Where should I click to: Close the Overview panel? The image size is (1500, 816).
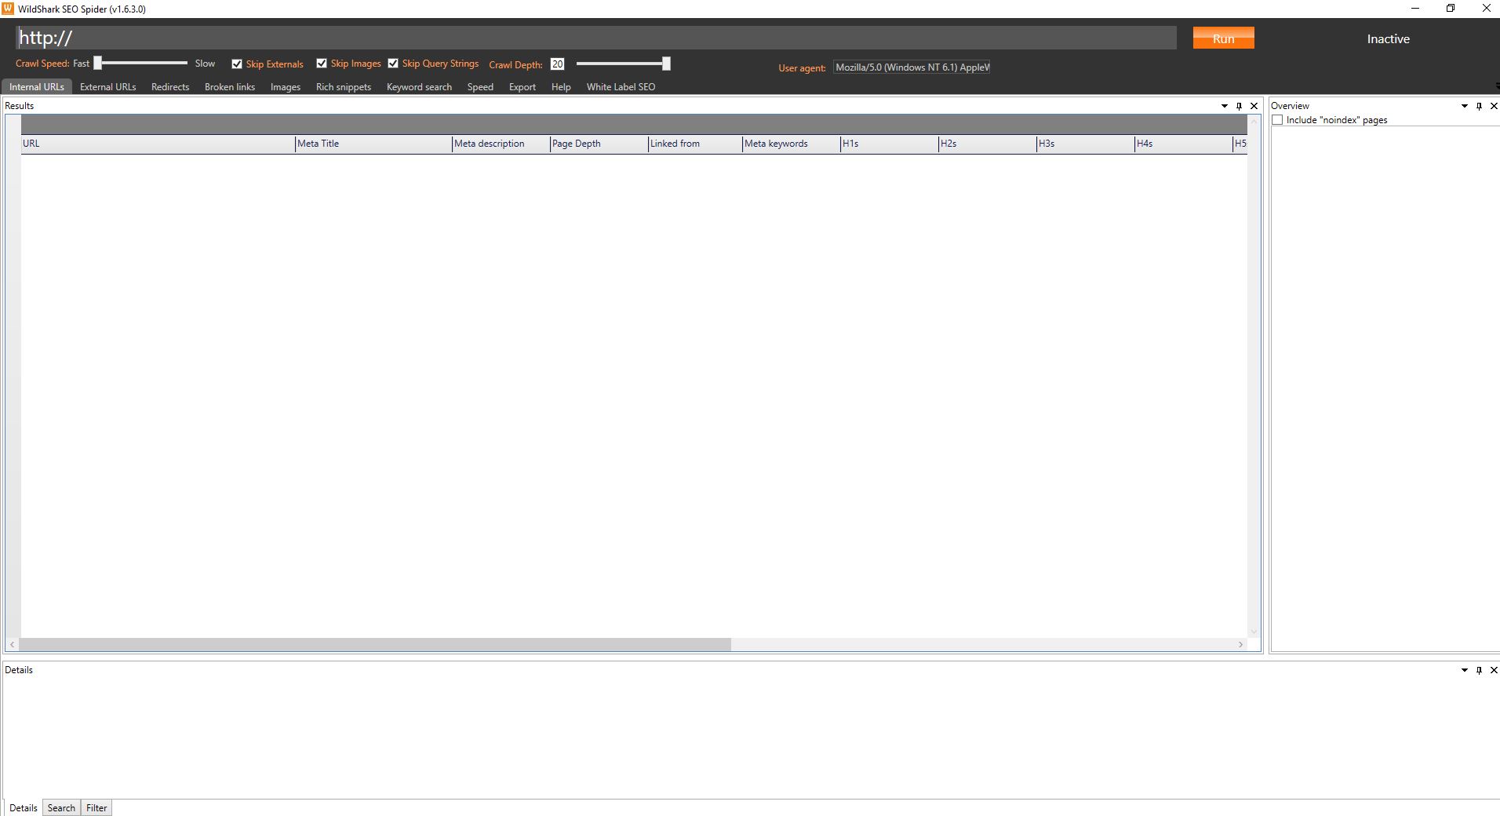click(x=1493, y=105)
